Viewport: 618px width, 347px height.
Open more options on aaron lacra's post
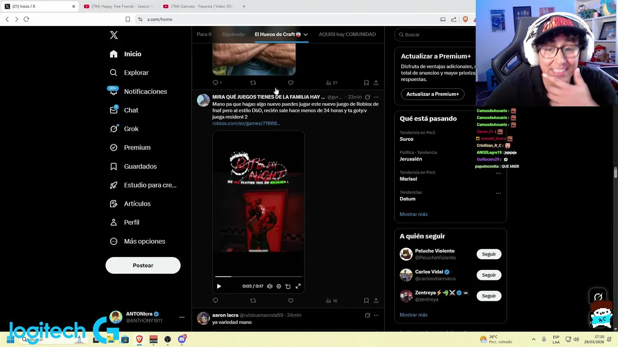[376, 315]
